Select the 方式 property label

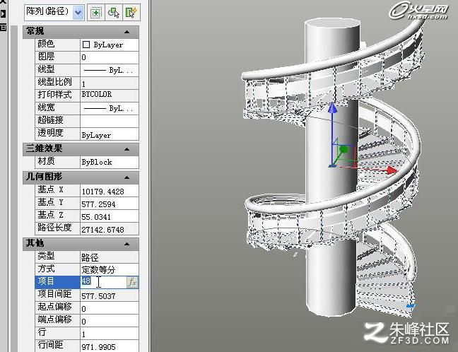pyautogui.click(x=46, y=269)
